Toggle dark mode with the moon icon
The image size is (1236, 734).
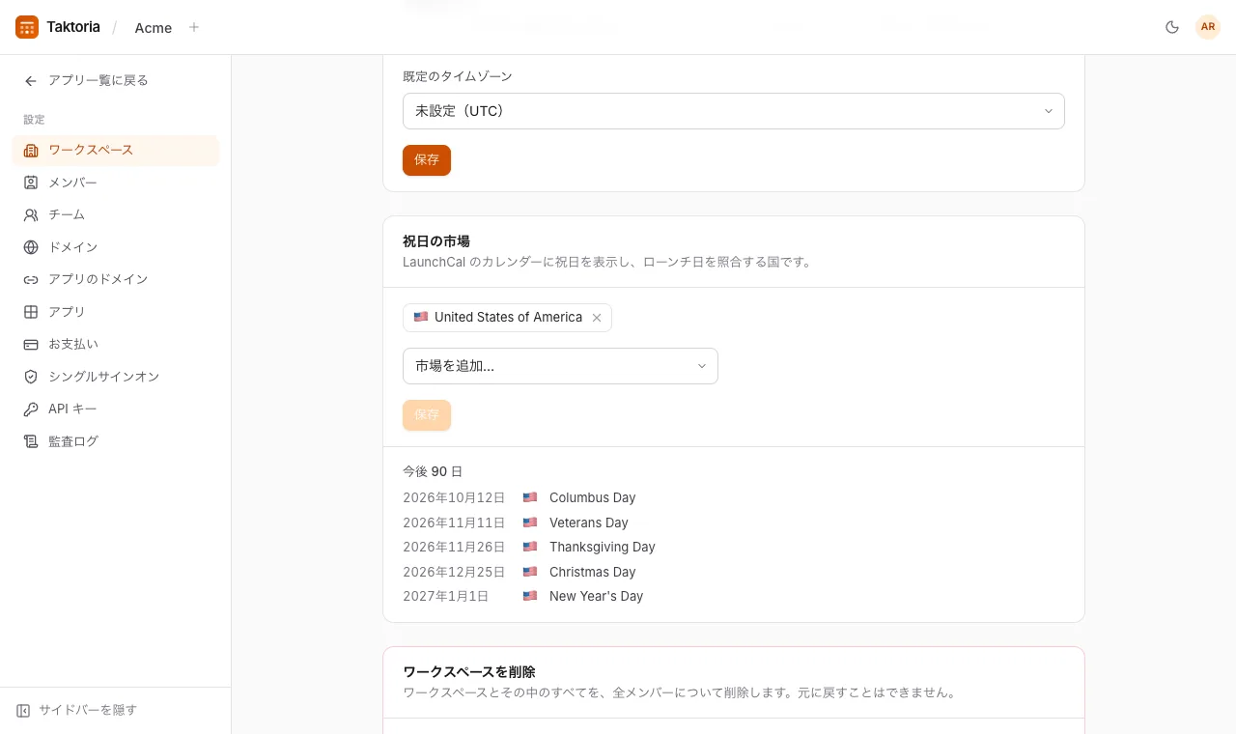[1172, 27]
